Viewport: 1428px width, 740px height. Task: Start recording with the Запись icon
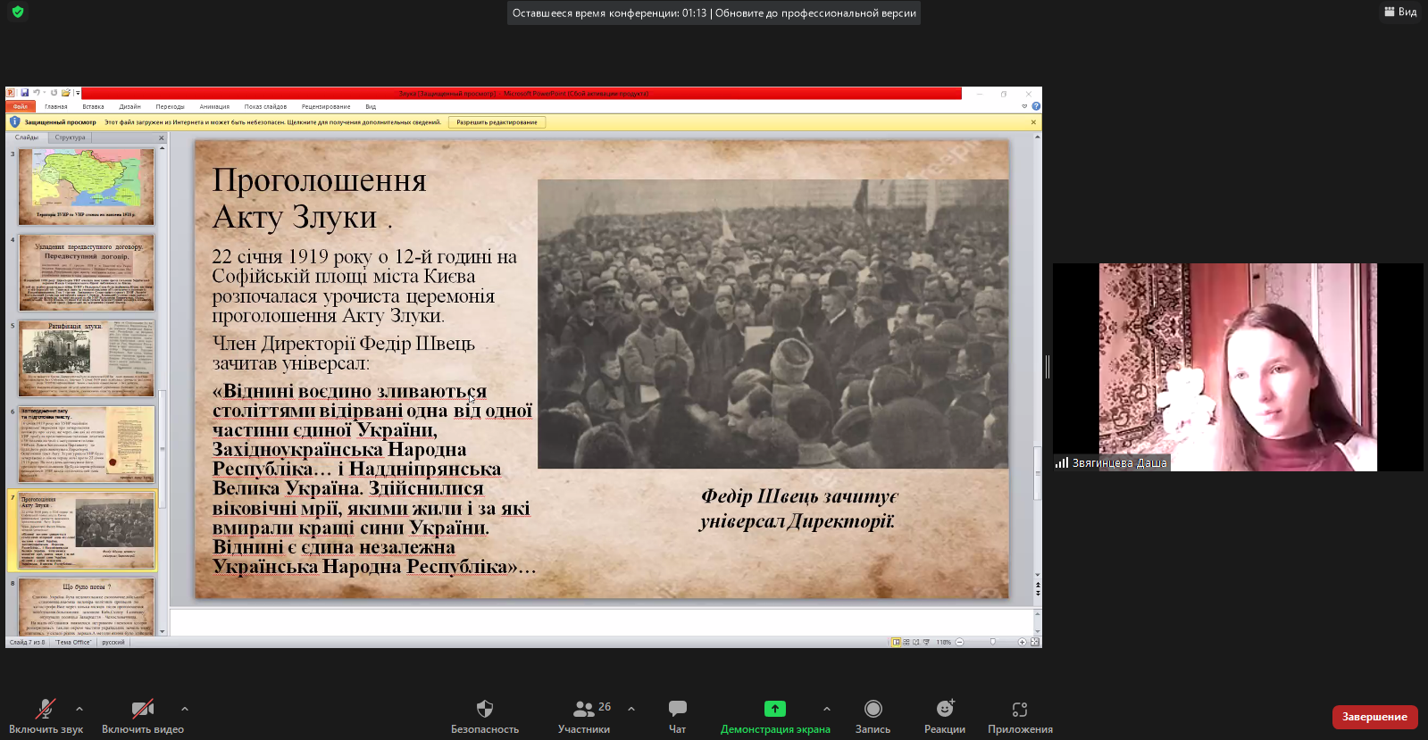(873, 709)
